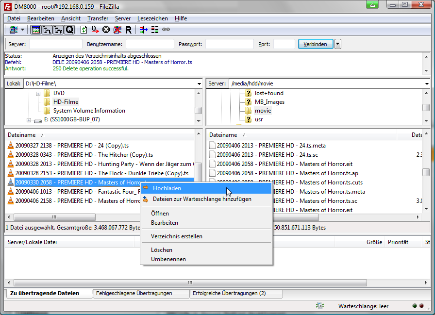The height and width of the screenshot is (315, 435).
Task: Select System Volume Information folder
Action: pos(89,111)
